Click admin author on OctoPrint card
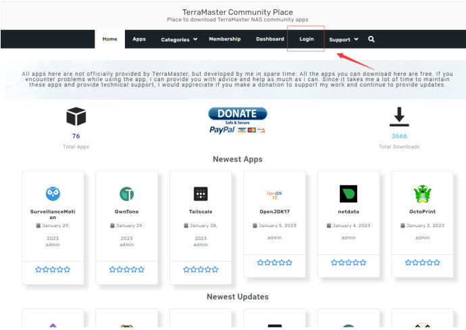 click(422, 237)
